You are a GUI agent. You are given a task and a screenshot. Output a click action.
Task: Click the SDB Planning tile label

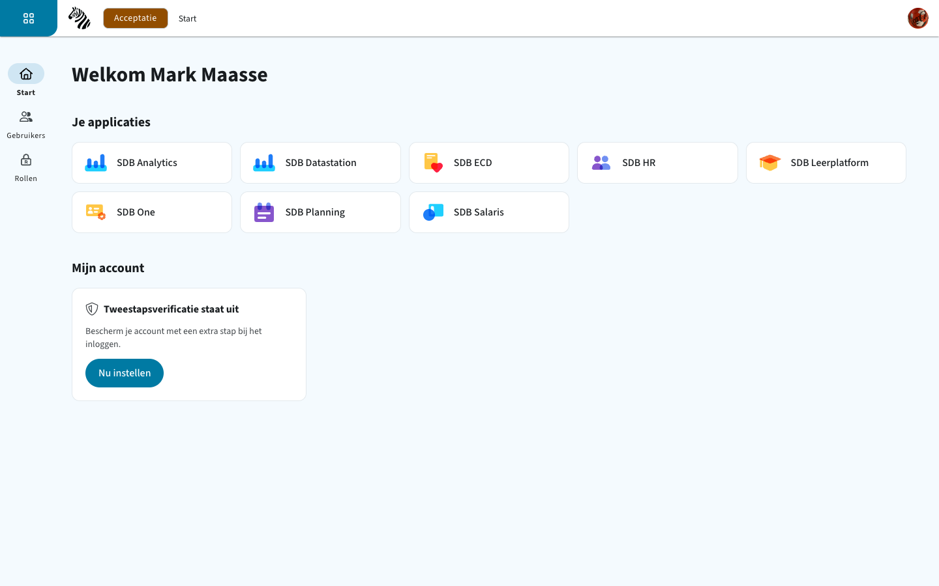315,212
